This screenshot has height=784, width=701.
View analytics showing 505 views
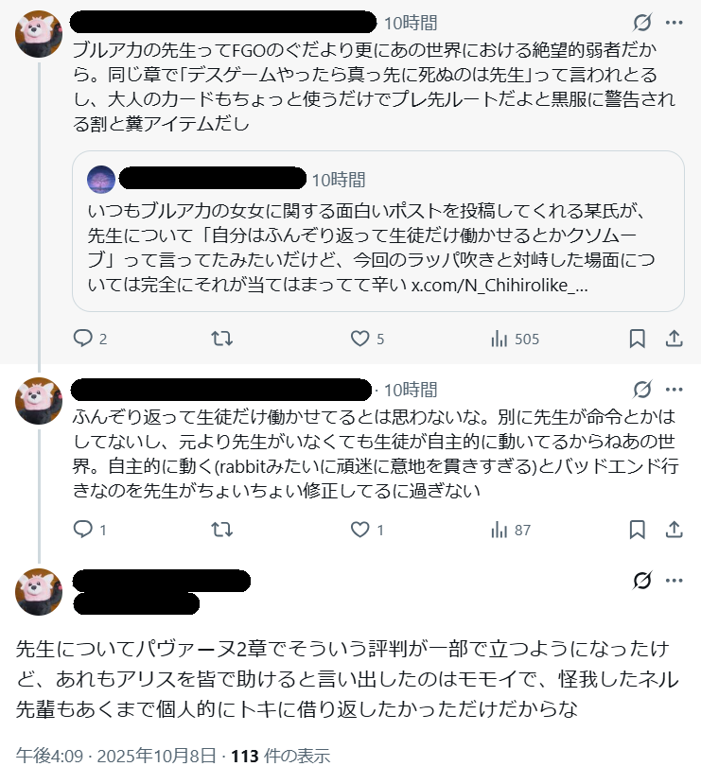(499, 339)
